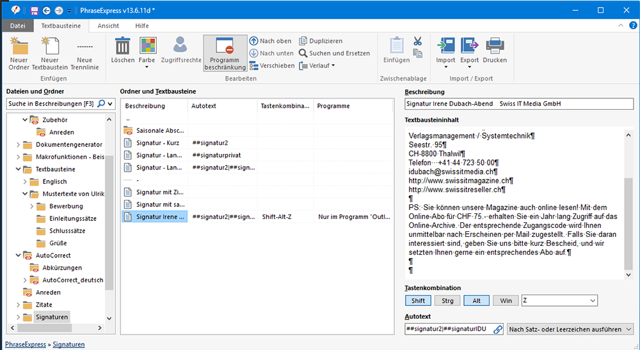Expand the Zitate folder
The width and height of the screenshot is (640, 350).
tap(18, 305)
